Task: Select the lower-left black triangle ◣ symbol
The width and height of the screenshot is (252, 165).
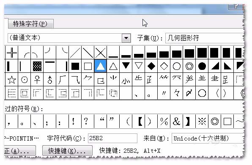Action: [x=227, y=66]
